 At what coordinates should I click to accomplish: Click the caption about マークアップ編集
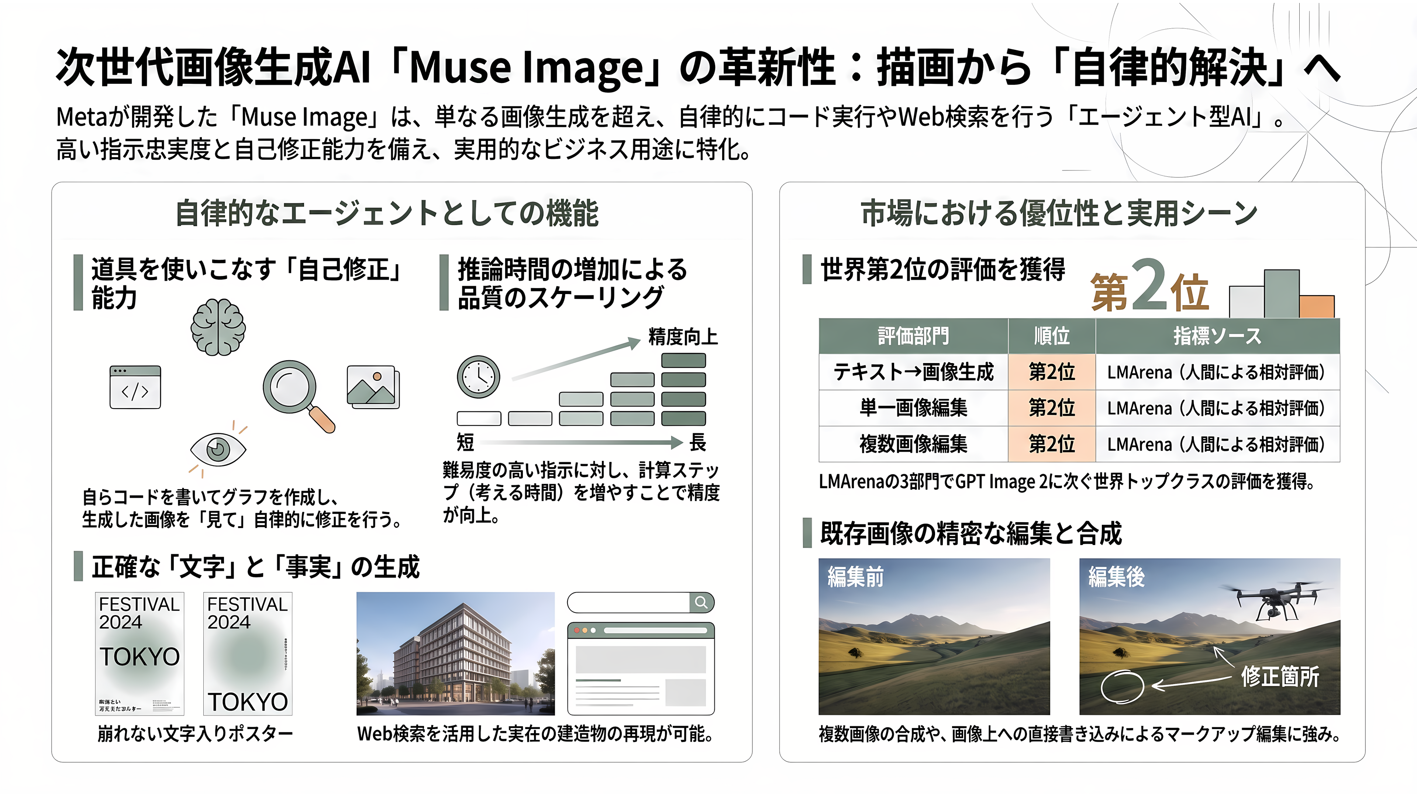(x=1080, y=734)
